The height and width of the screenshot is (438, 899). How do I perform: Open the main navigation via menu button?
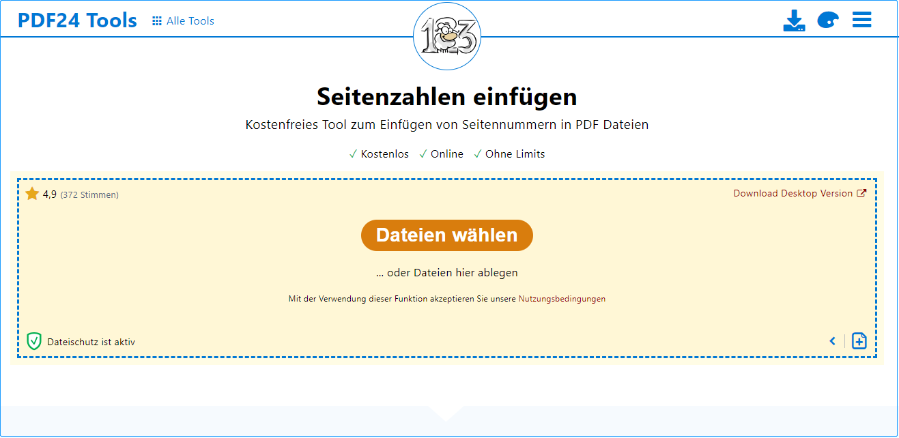(861, 20)
